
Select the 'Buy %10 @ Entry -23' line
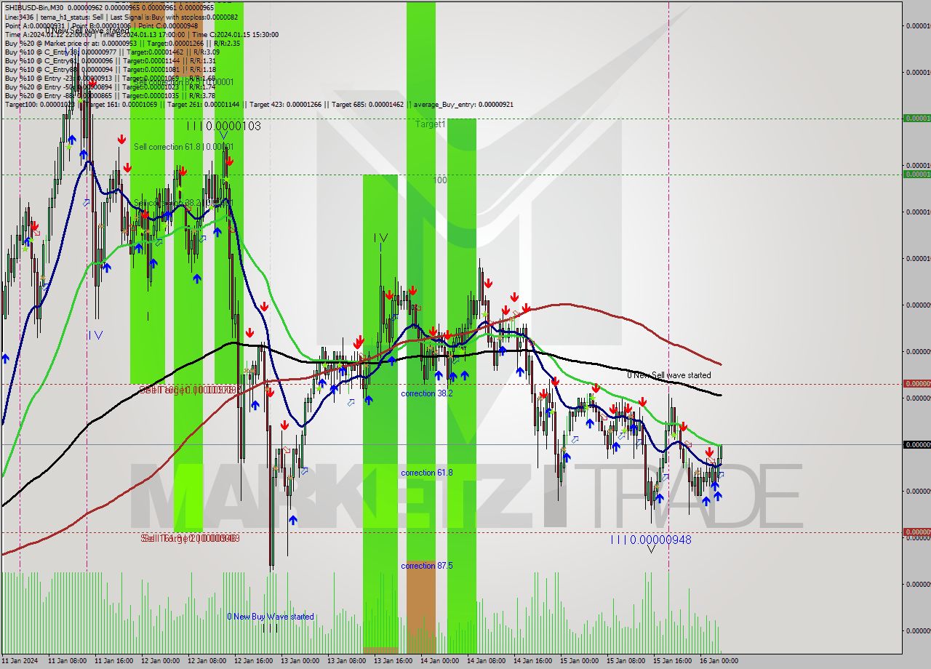point(110,78)
